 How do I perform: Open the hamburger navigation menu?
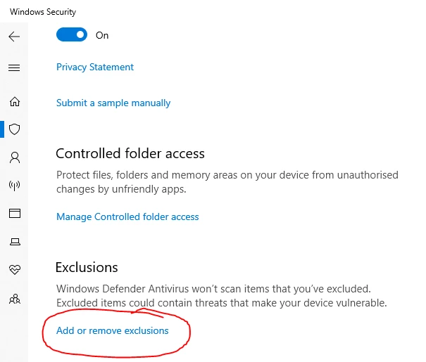coord(14,67)
